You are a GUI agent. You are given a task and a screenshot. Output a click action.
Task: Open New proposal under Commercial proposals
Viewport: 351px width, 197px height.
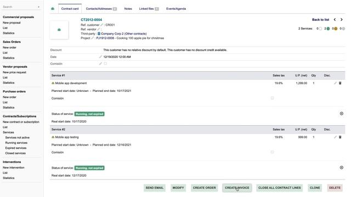coord(12,22)
